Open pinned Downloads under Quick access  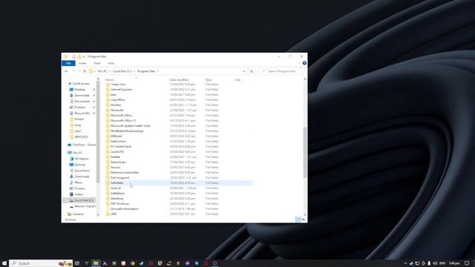tap(82, 96)
